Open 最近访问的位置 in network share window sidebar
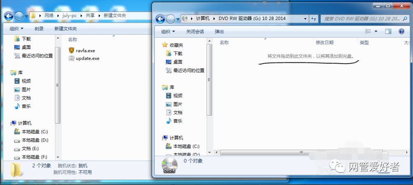Image resolution: width=413 pixels, height=185 pixels. click(x=33, y=56)
